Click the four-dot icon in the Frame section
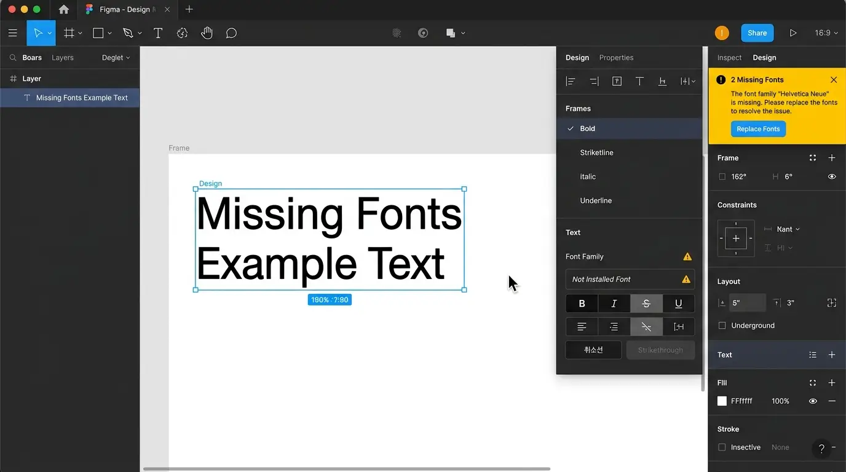Image resolution: width=846 pixels, height=472 pixels. coord(813,158)
